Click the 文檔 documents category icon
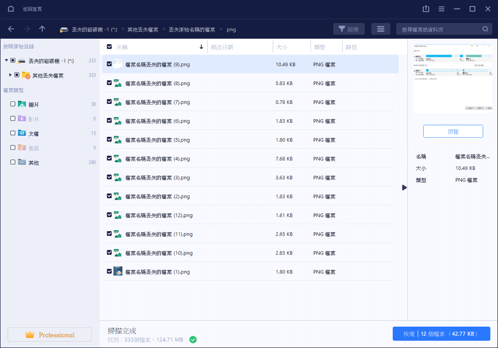Screen dimensions: 498x348 [22, 133]
